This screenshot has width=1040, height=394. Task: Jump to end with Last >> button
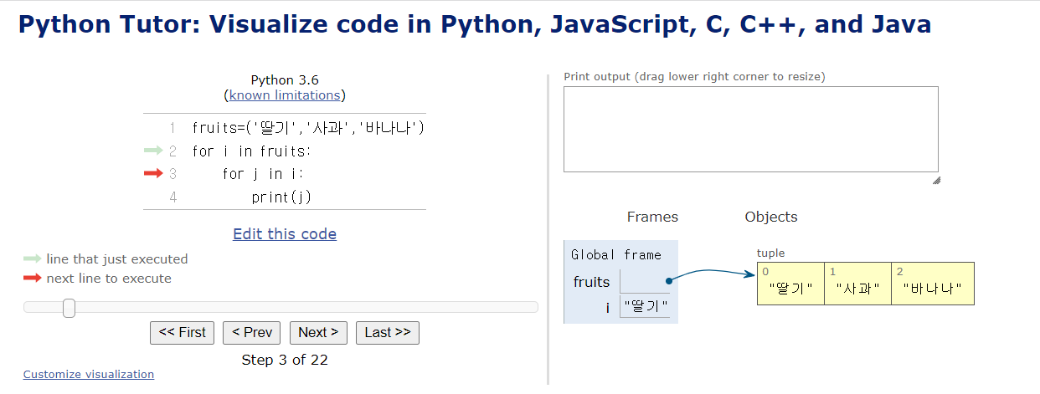click(388, 332)
